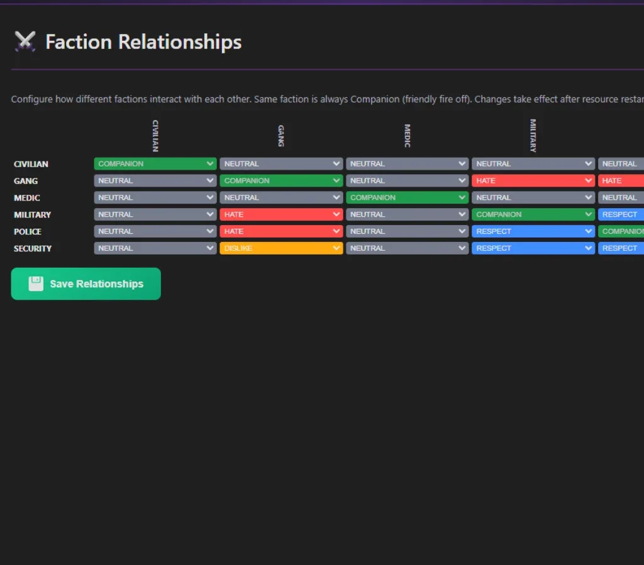Image resolution: width=644 pixels, height=565 pixels.
Task: Open Medic row Gang column dropdown
Action: [281, 197]
